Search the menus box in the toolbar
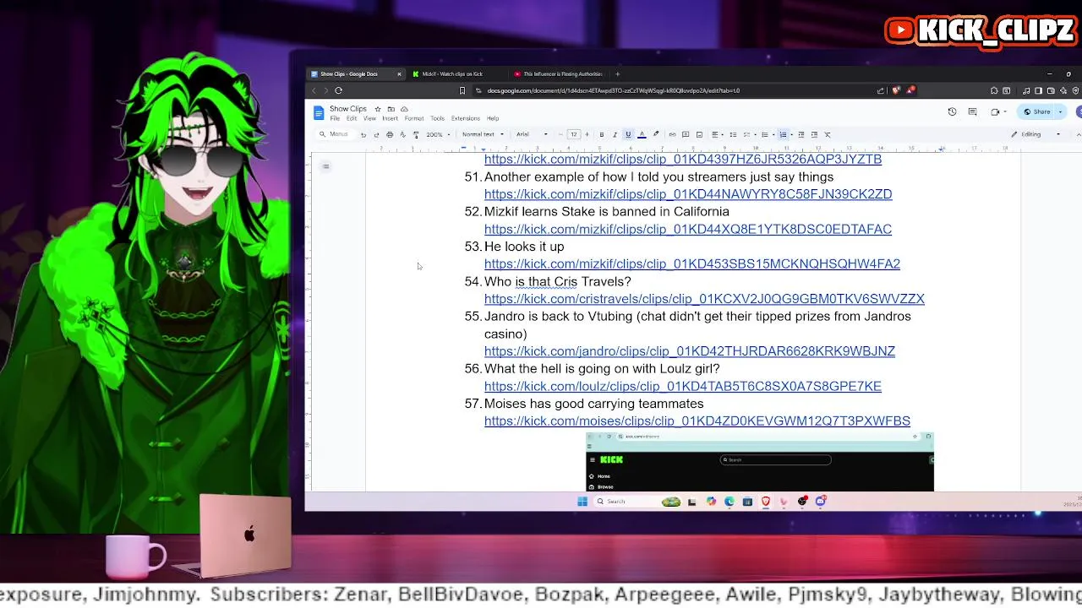This screenshot has height=608, width=1082. [x=335, y=134]
